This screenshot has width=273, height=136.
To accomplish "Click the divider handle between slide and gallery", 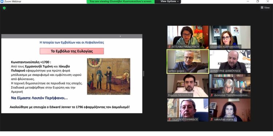I will click(x=143, y=74).
